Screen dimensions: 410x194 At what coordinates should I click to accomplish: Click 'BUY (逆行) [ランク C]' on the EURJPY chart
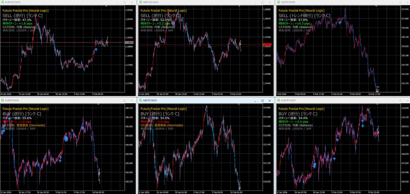tap(22, 113)
